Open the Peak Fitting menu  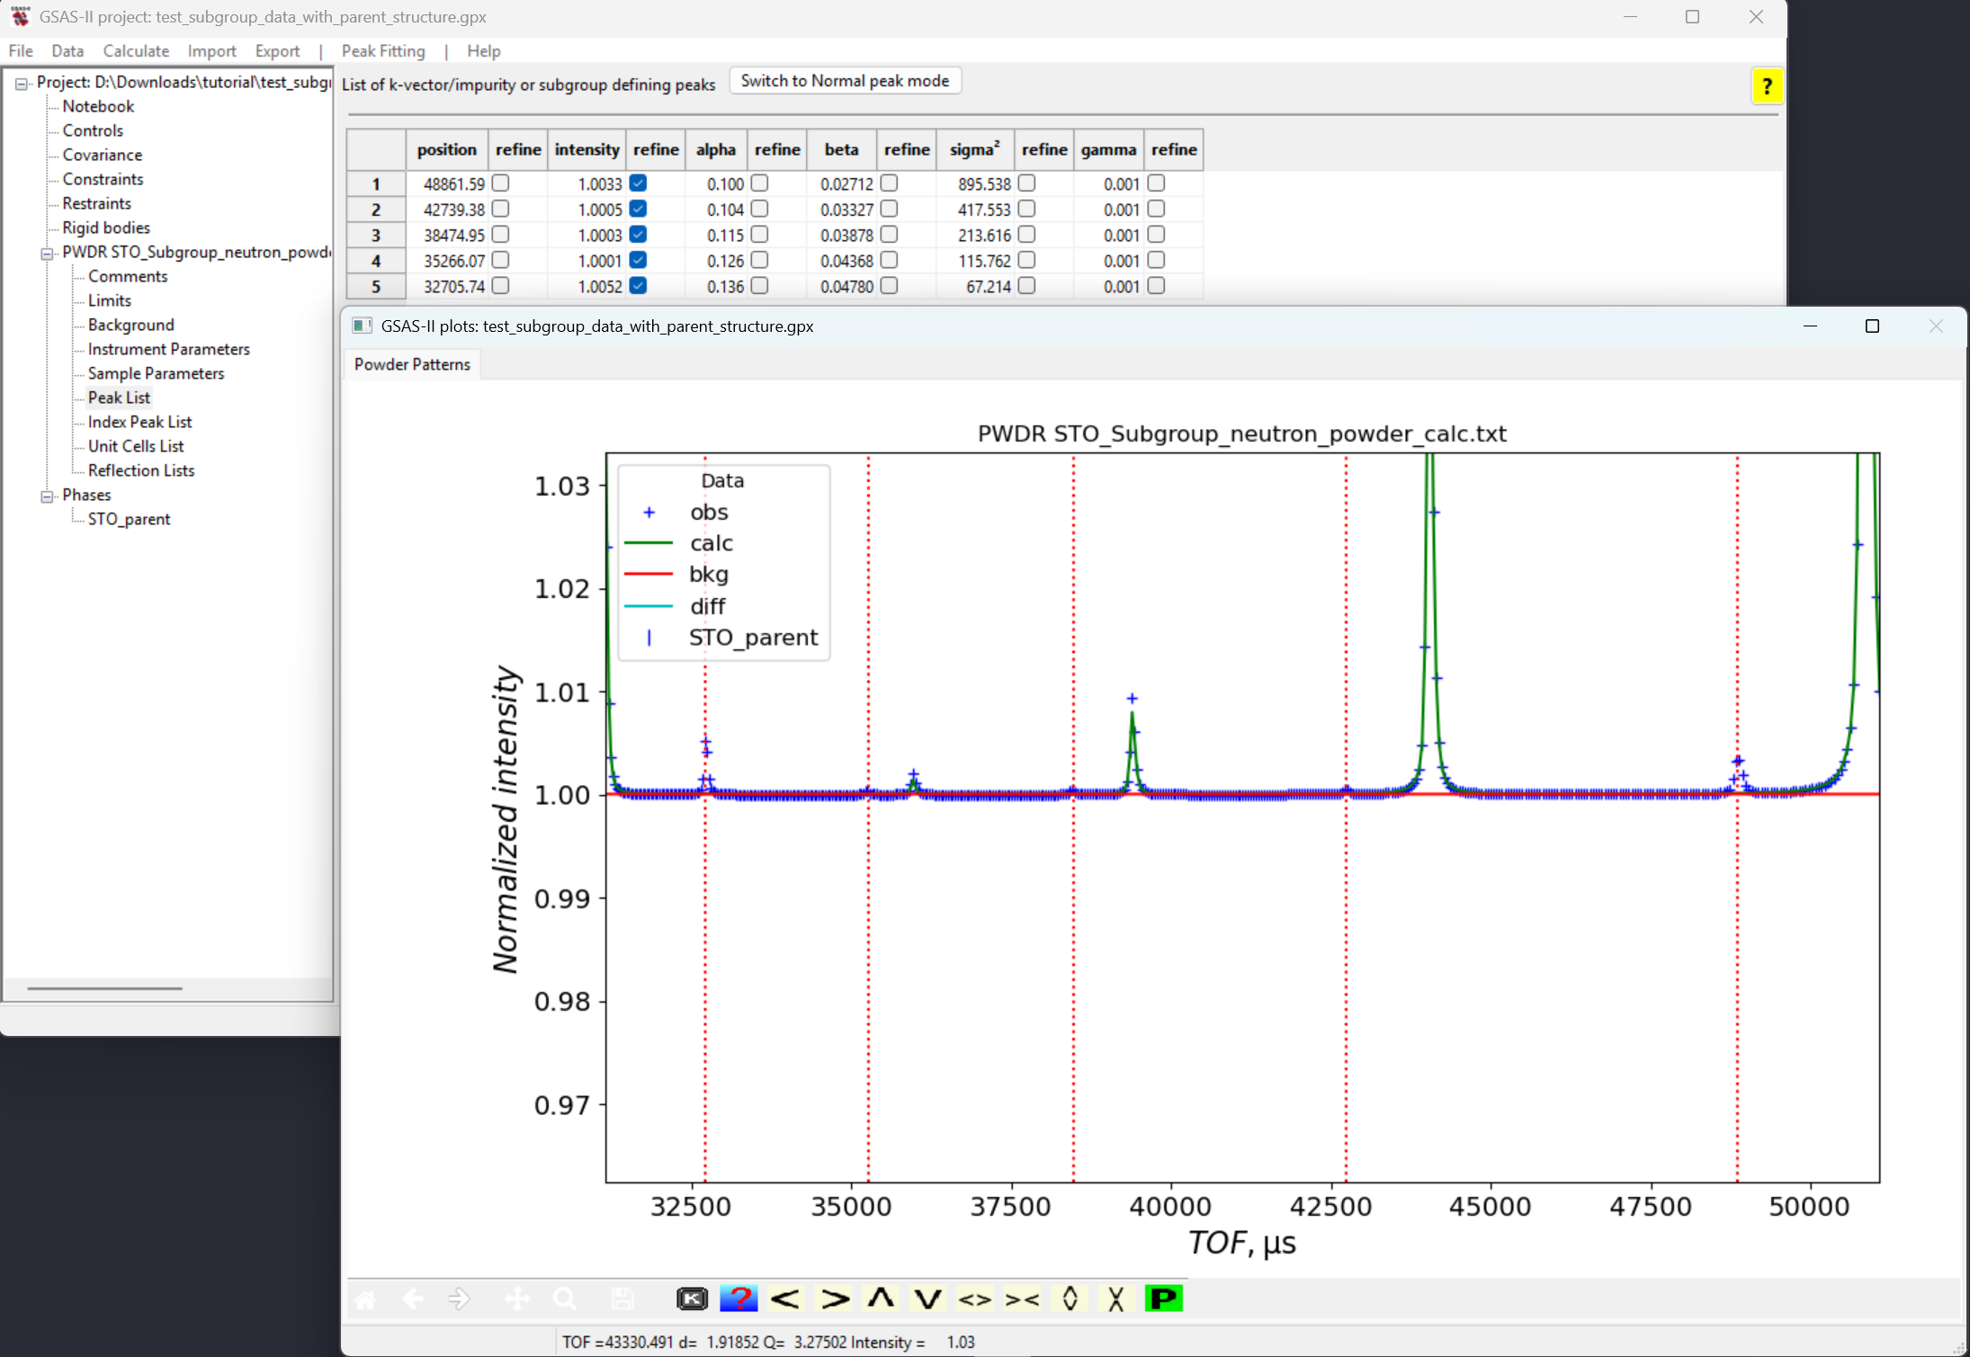tap(382, 51)
